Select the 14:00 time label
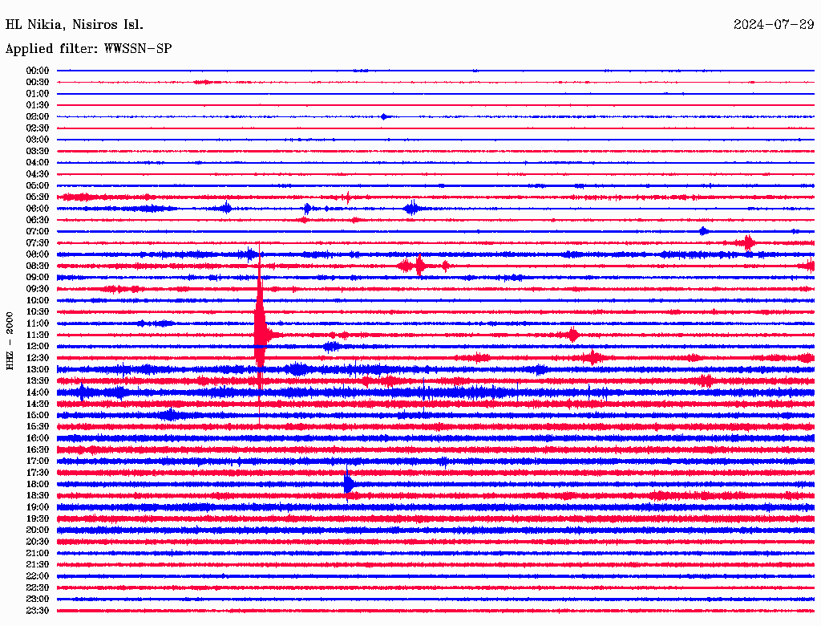The image size is (821, 626). coord(38,392)
